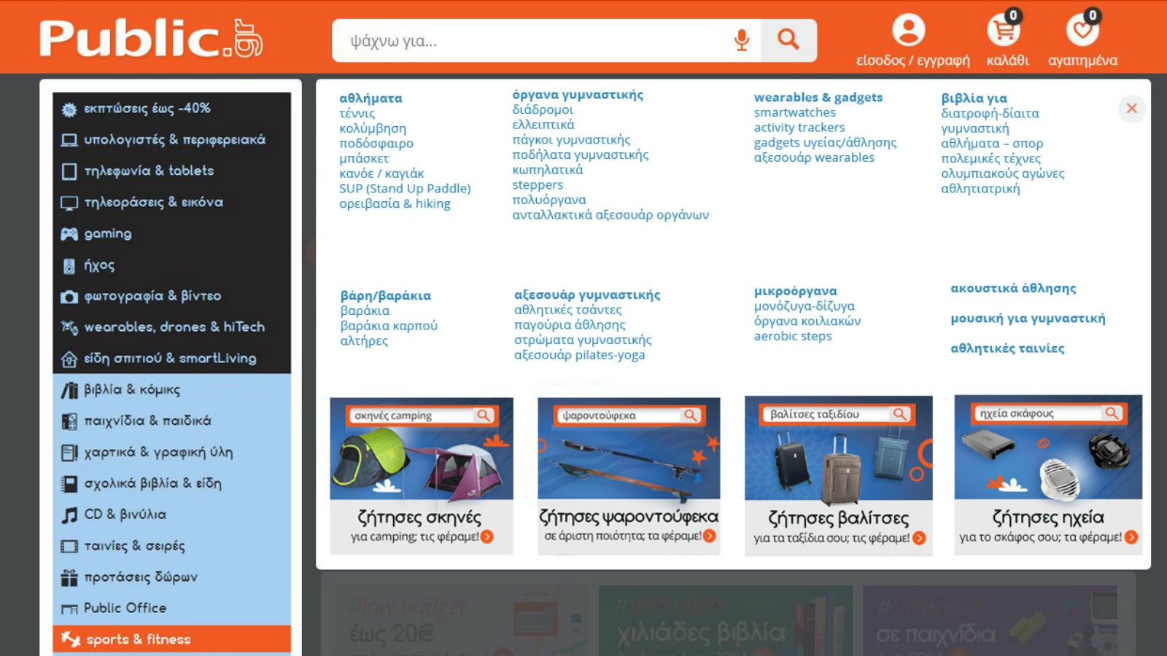Click the music note icon for CD & βινύλια

pyautogui.click(x=69, y=515)
